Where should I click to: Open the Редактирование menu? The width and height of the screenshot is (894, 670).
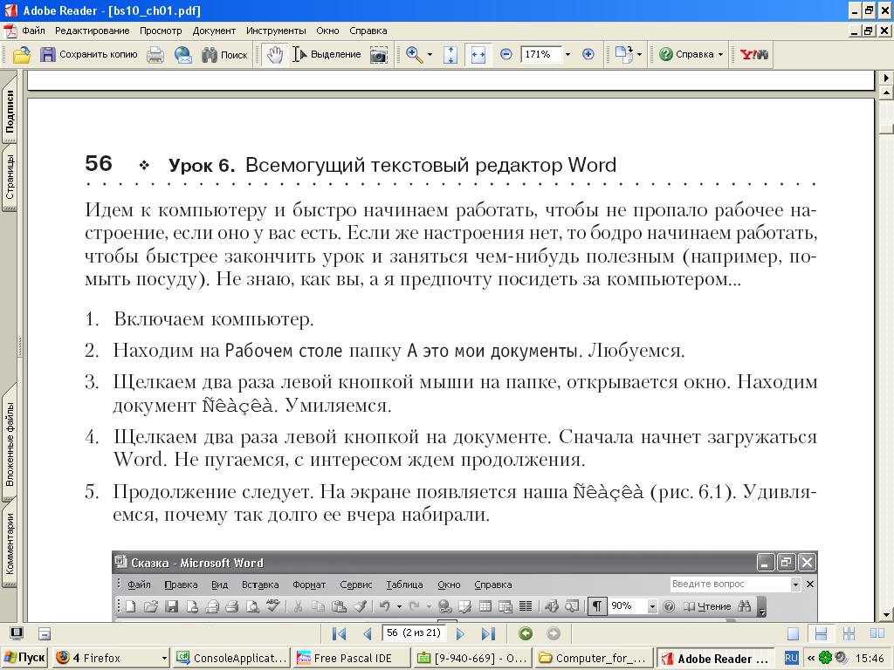pyautogui.click(x=93, y=31)
